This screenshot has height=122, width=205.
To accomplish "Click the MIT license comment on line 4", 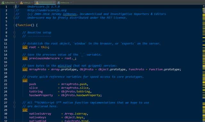I will click(x=77, y=18).
